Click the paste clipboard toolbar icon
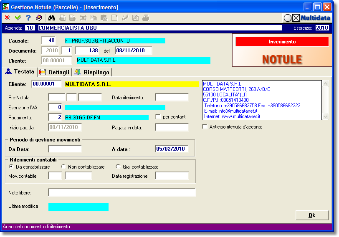The image size is (339, 237). [x=104, y=18]
